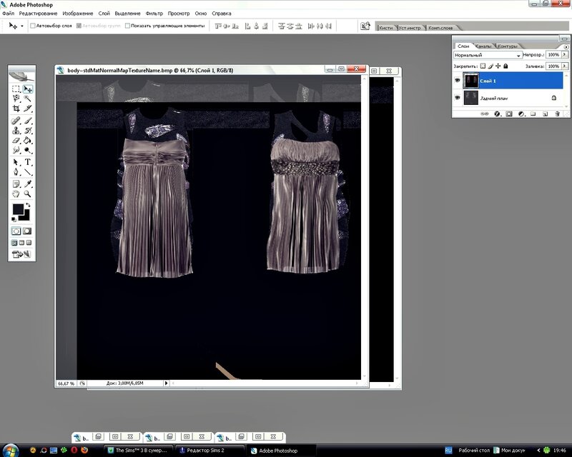
Task: Select the Rectangular Marquee tool
Action: click(16, 89)
